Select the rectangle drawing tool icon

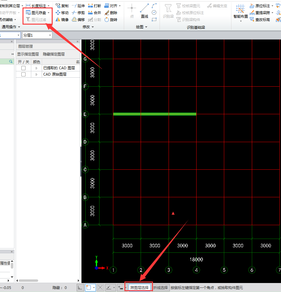154,19
